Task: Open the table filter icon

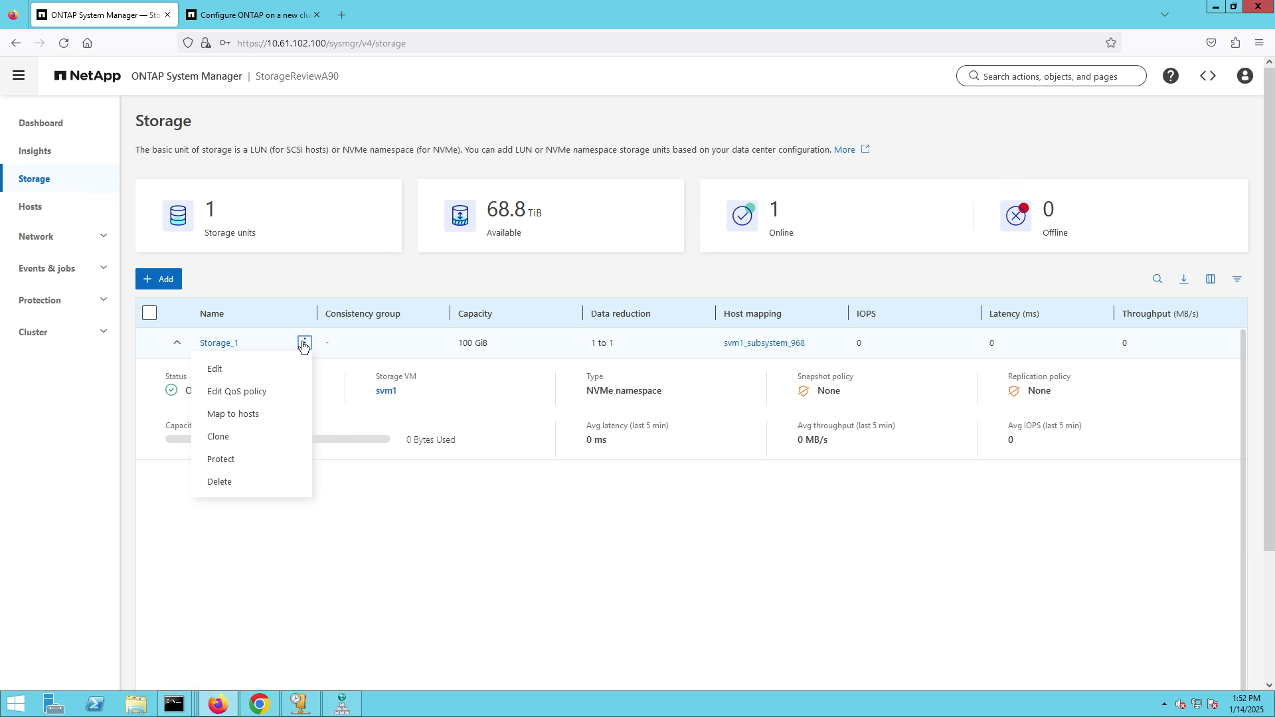Action: (1237, 279)
